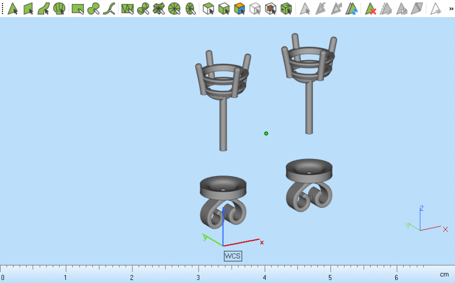The height and width of the screenshot is (283, 455).
Task: Select the Mark Plane tool
Action: pyautogui.click(x=28, y=8)
